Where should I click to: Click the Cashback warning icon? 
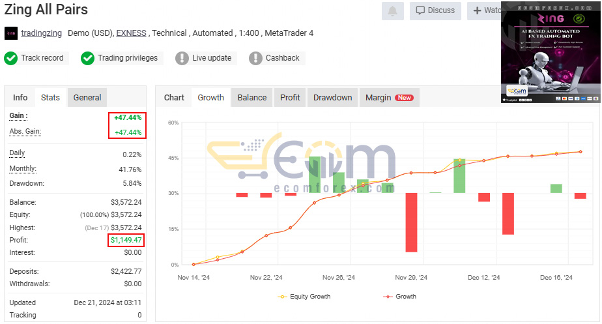click(255, 59)
